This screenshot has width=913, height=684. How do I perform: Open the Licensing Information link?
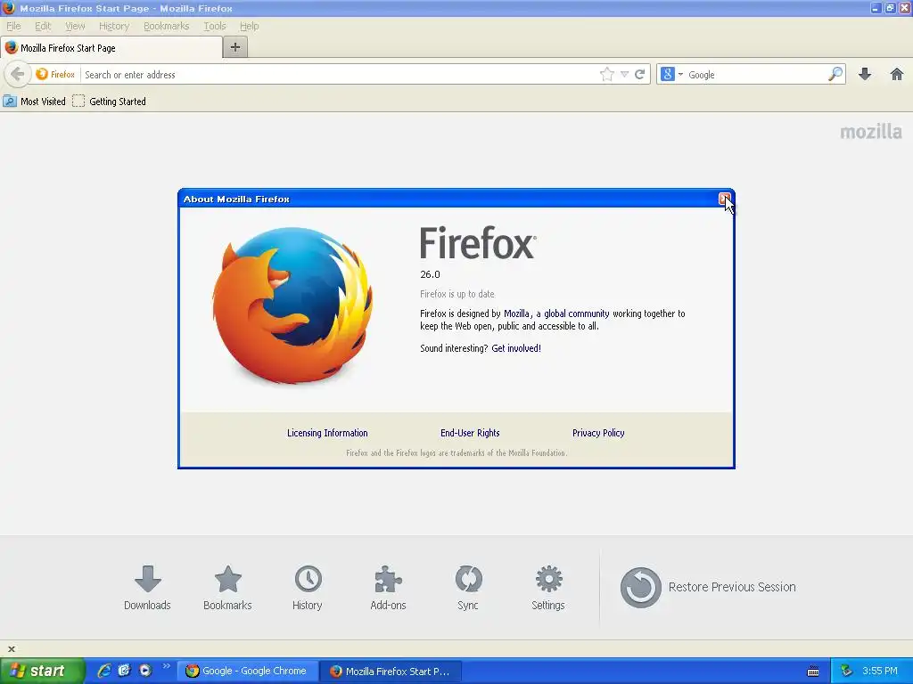[327, 433]
